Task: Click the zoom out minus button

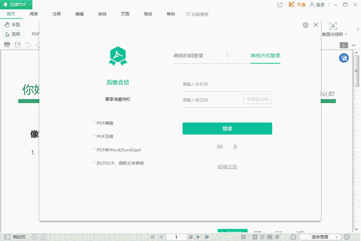Action: pos(293,237)
